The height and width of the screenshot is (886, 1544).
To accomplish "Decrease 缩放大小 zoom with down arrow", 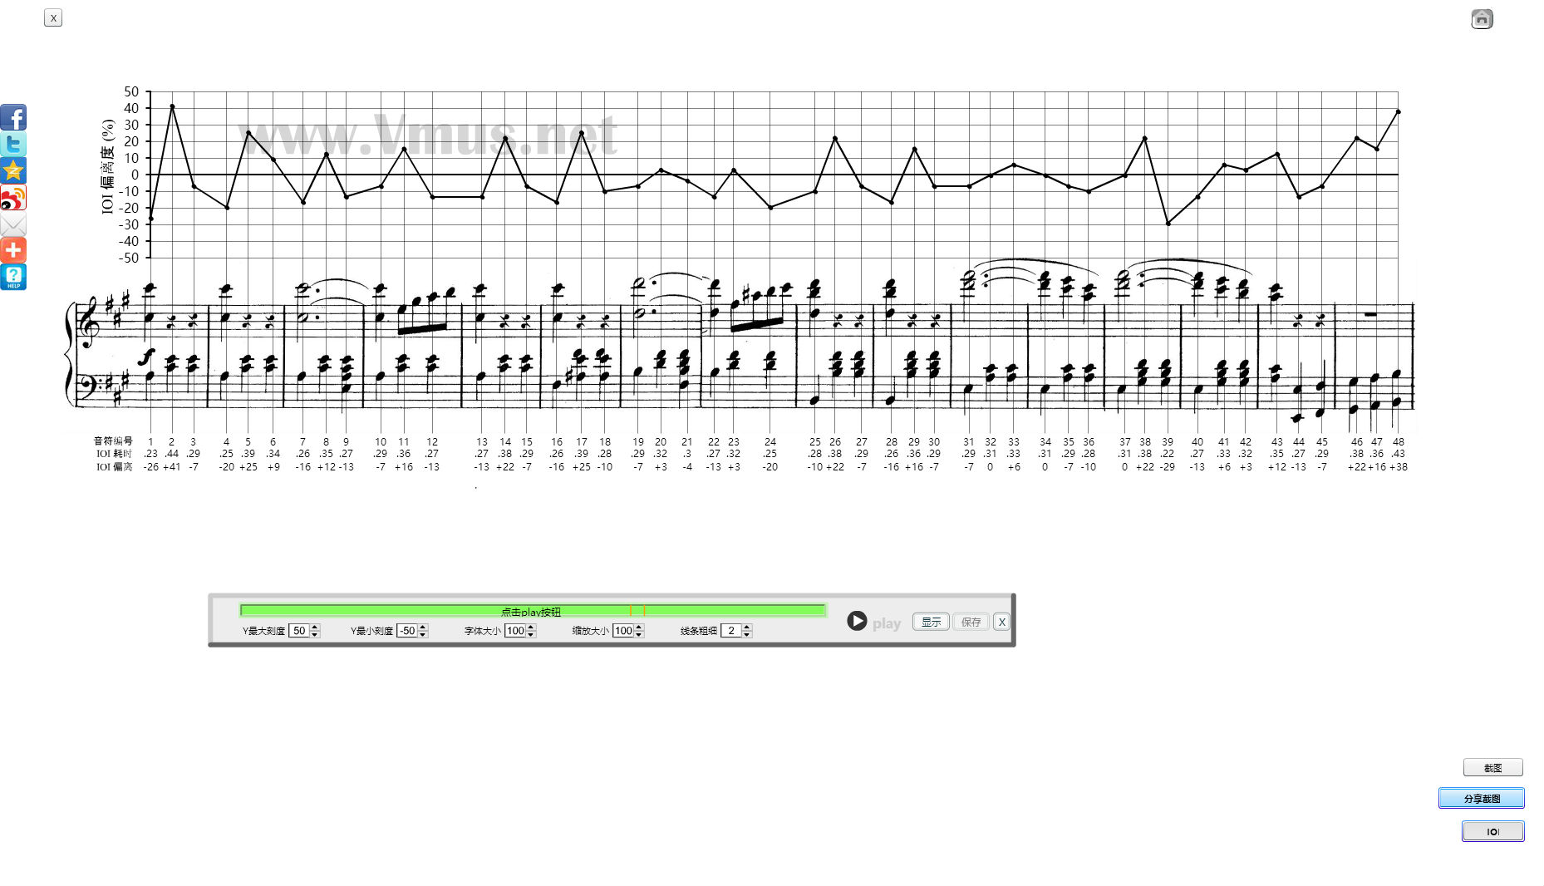I will coord(639,635).
